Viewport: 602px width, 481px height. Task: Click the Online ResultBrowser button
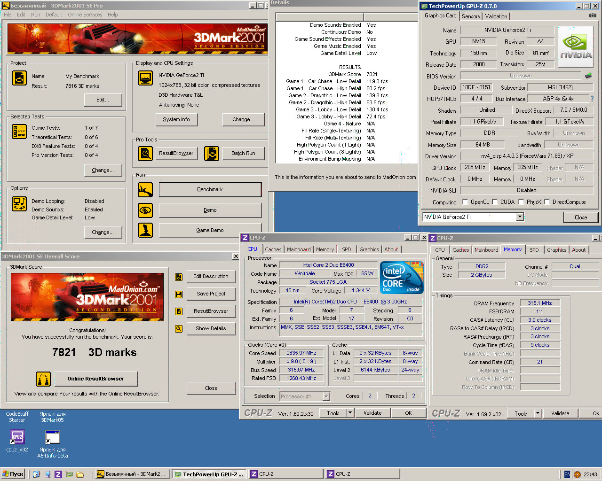(96, 379)
